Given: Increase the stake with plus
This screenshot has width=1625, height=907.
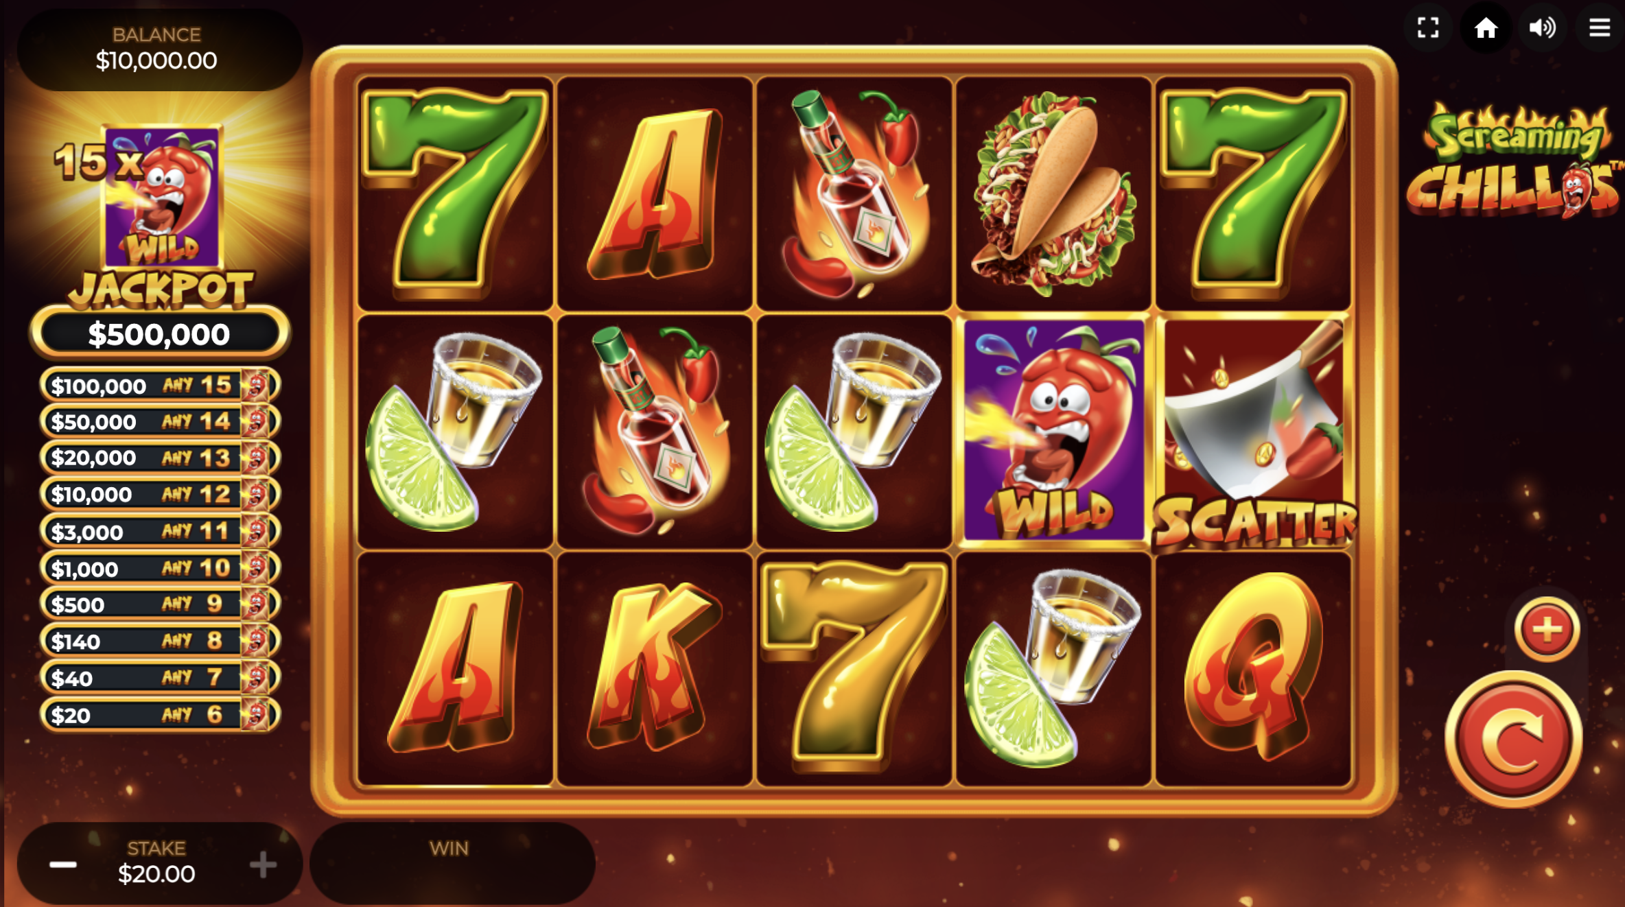Looking at the screenshot, I should pyautogui.click(x=263, y=864).
